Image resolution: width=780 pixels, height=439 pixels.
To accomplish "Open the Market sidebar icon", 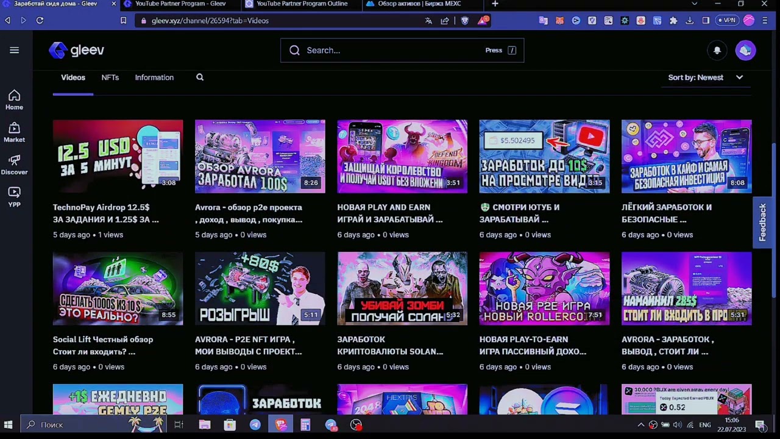I will click(x=14, y=132).
